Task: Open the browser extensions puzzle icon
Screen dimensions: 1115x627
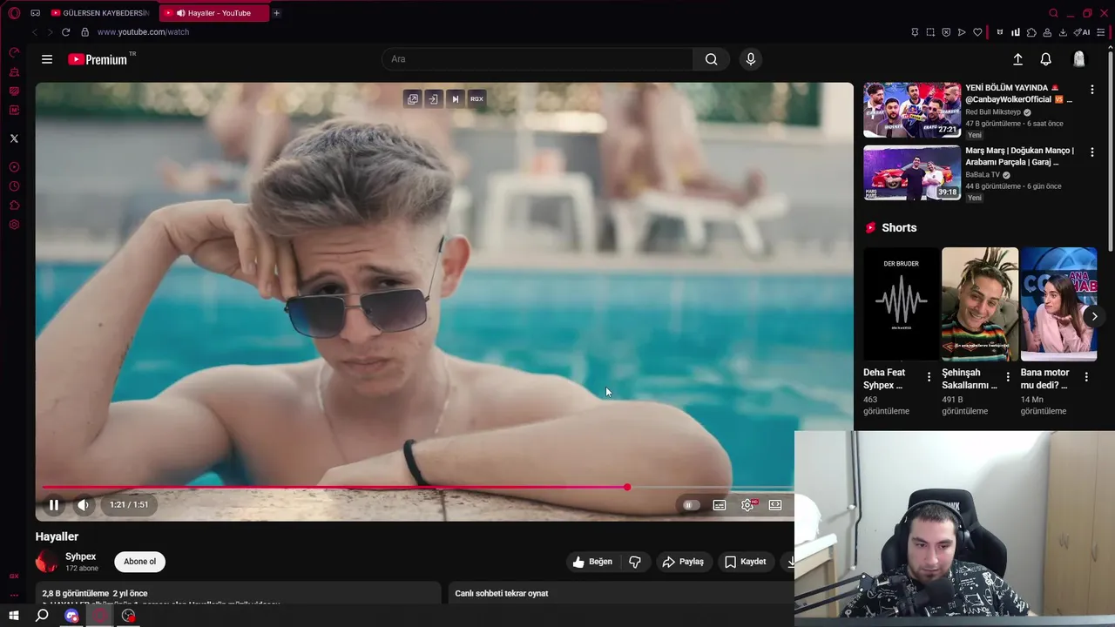Action: [x=1031, y=32]
